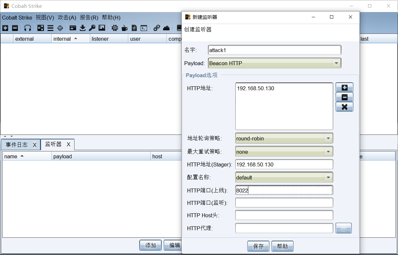Maximize the Cobalt Strike main window
The image size is (398, 255).
[370, 6]
